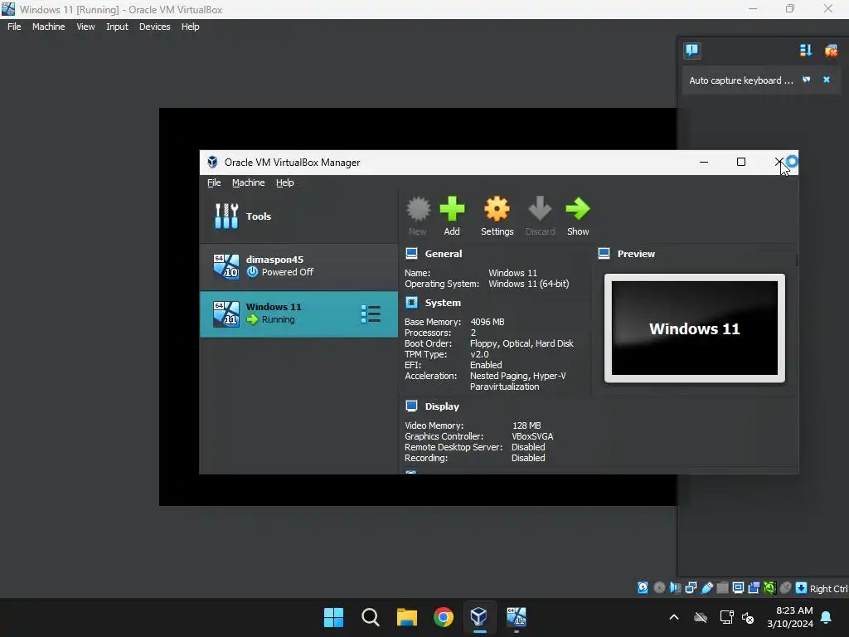Dismiss the Auto capture keyboard notification
The width and height of the screenshot is (849, 637).
tap(827, 80)
